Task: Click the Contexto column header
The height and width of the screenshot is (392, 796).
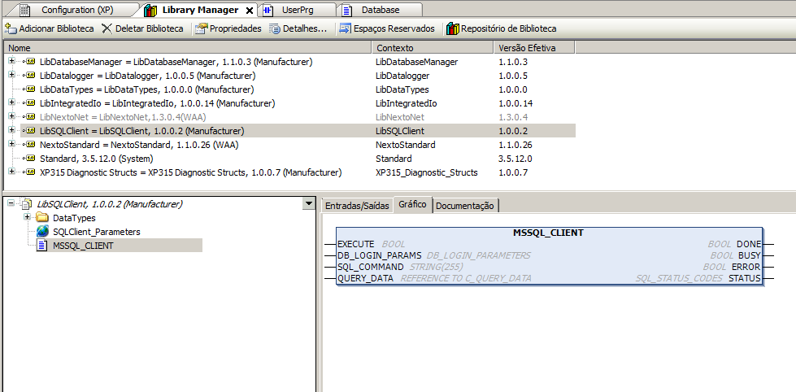Action: pos(395,48)
